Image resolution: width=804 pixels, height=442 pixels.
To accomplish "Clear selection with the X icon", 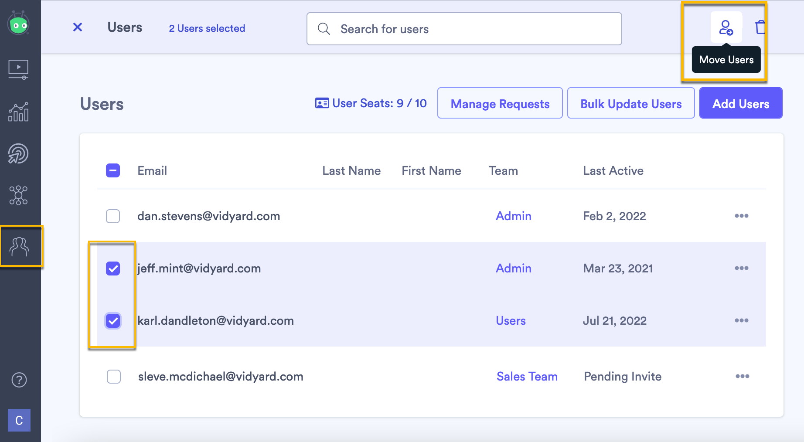I will (x=78, y=27).
